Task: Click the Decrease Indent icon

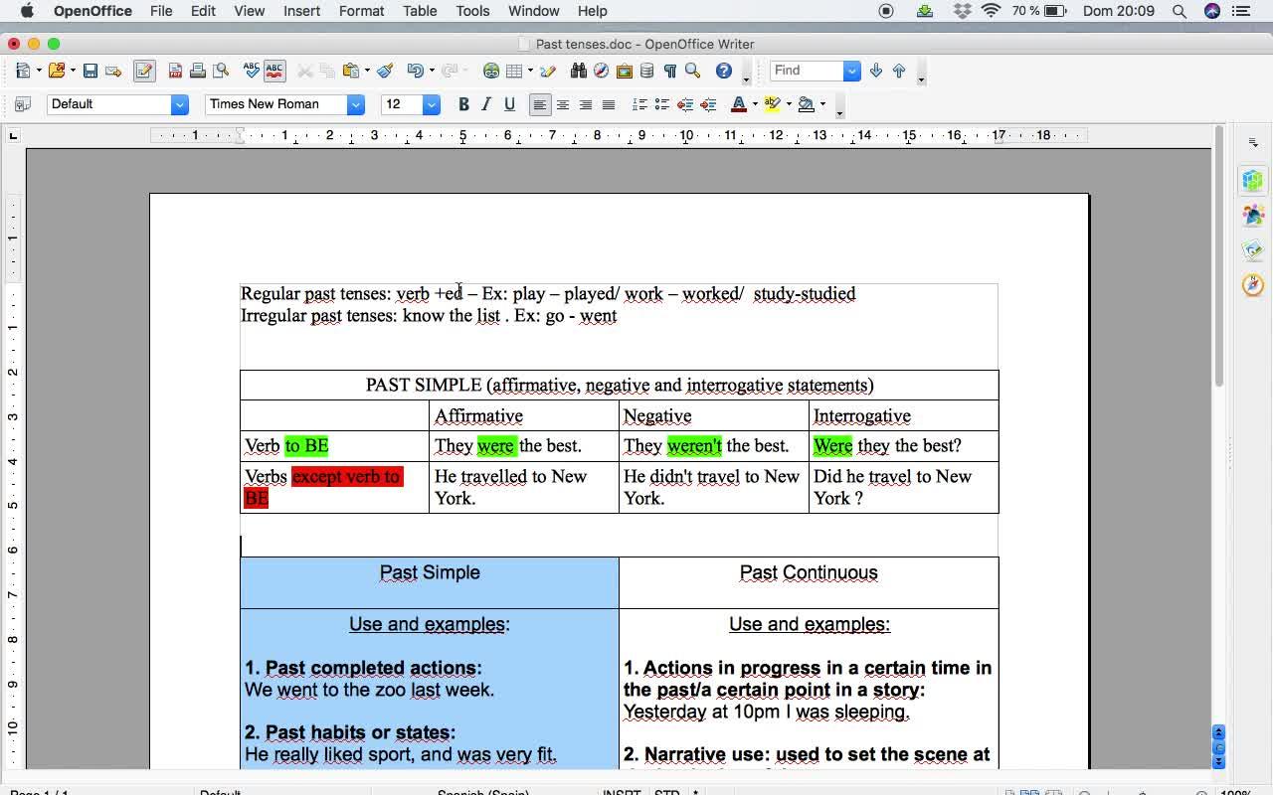Action: pyautogui.click(x=685, y=104)
